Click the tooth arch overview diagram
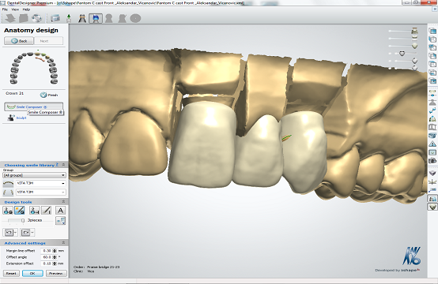 point(34,68)
